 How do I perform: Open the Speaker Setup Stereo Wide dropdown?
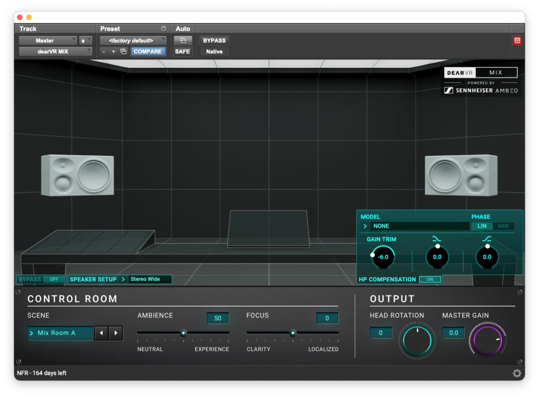point(150,279)
